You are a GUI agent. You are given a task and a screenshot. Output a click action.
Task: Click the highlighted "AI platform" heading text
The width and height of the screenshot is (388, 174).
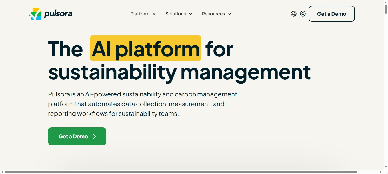point(145,48)
